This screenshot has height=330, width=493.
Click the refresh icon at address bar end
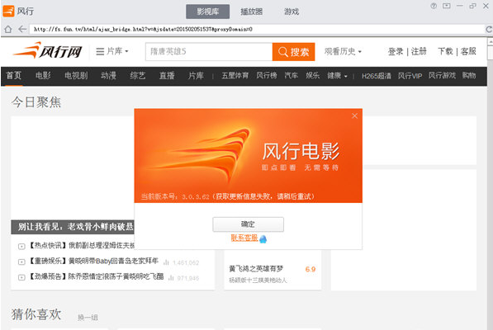pyautogui.click(x=489, y=29)
